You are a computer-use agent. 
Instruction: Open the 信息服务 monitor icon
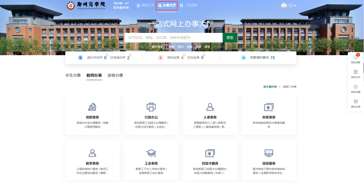tap(269, 153)
